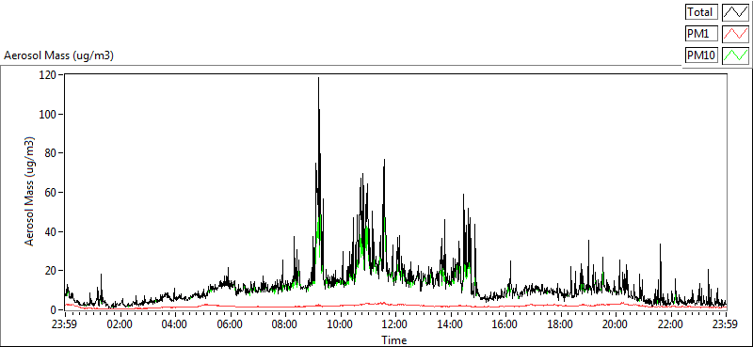Viewport: 753px width, 347px height.
Task: Click the 80 value on the Y axis
Action: click(x=52, y=153)
